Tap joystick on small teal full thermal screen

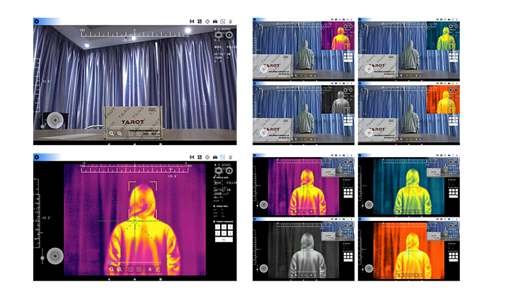(369, 205)
